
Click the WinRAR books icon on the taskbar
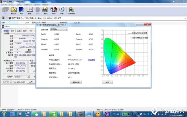80,114
